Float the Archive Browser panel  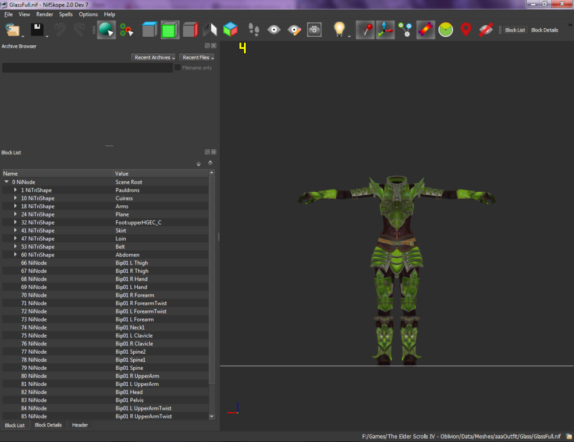point(207,46)
